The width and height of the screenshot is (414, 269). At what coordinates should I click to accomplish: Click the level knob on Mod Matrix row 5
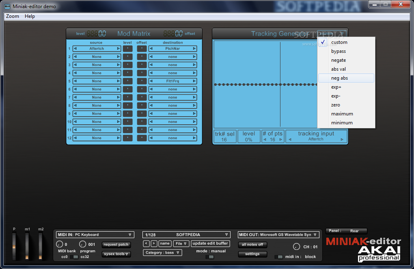(127, 81)
